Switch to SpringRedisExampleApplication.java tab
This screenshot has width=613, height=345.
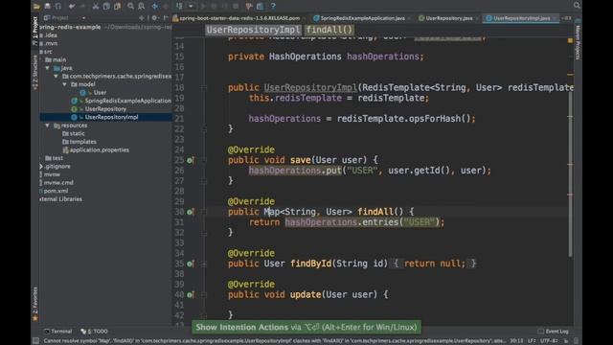coord(362,18)
